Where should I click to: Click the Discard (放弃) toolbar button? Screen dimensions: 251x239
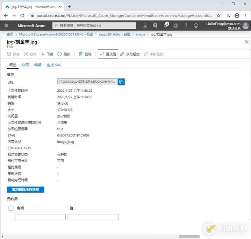click(30, 54)
